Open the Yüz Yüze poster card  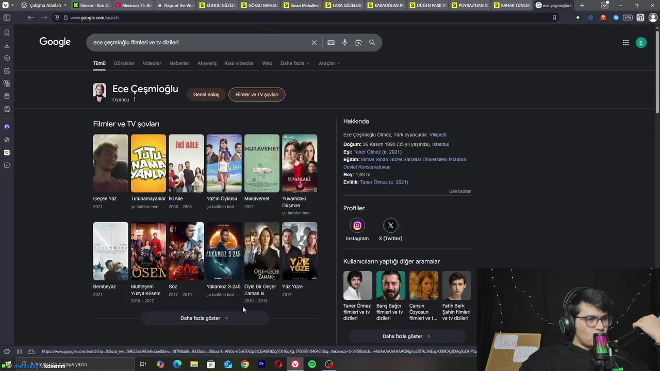tap(300, 251)
